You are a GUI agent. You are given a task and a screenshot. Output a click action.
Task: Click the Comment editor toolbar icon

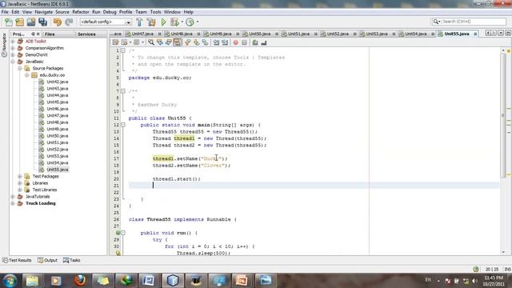coord(255,42)
